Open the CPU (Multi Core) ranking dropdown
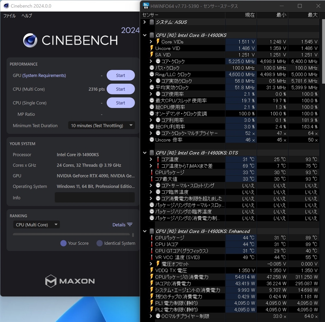This screenshot has height=322, width=325. click(36, 225)
